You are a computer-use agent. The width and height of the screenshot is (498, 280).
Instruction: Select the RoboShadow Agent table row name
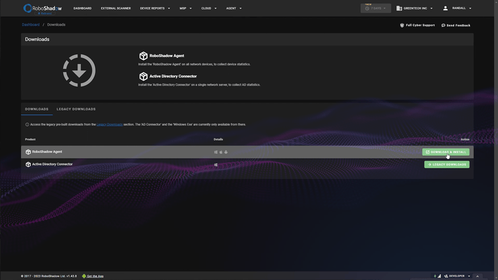coord(47,152)
